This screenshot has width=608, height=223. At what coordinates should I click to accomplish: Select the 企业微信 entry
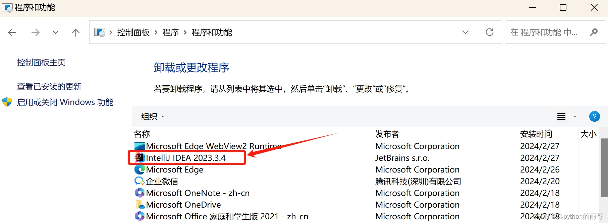point(162,181)
